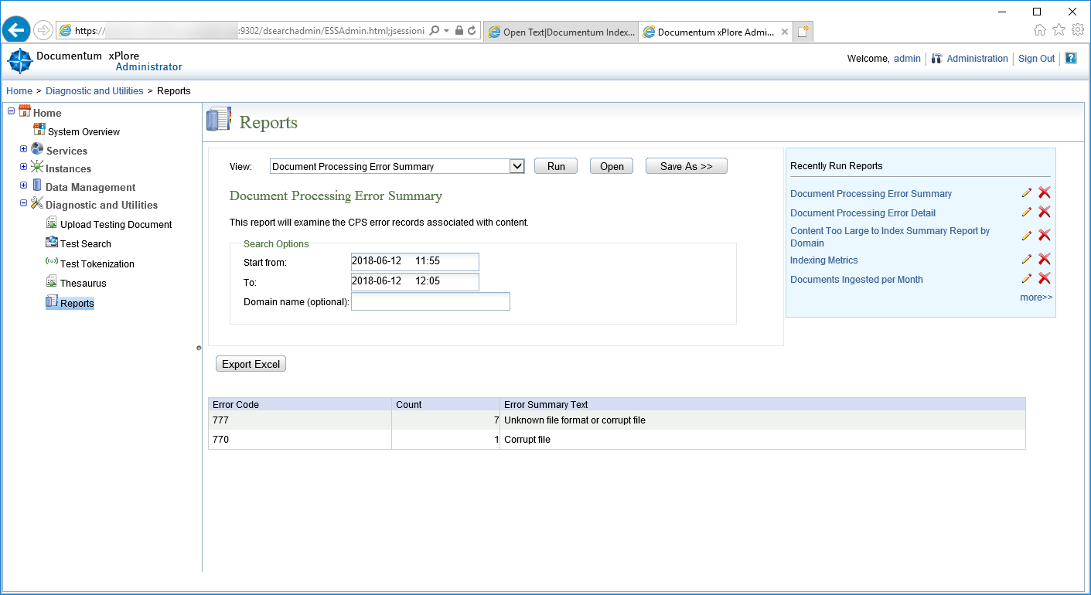Edit the Document Processing Error Detail report
Screen dimensions: 1091x595
pyautogui.click(x=1027, y=212)
